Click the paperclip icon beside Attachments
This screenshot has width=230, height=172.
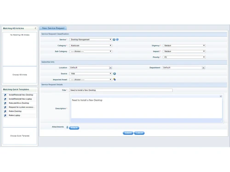point(67,127)
